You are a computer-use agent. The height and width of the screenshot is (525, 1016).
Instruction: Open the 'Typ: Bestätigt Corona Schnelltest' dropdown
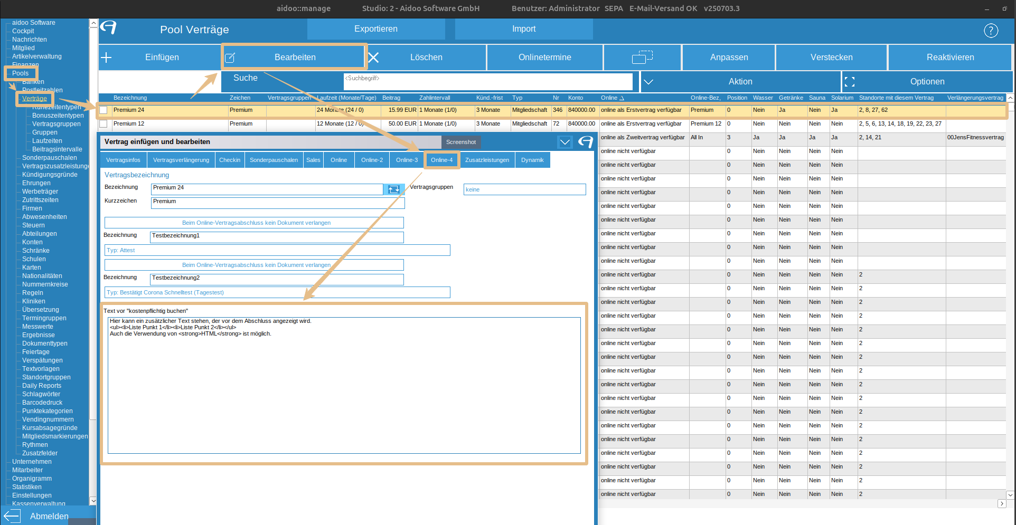(x=277, y=292)
